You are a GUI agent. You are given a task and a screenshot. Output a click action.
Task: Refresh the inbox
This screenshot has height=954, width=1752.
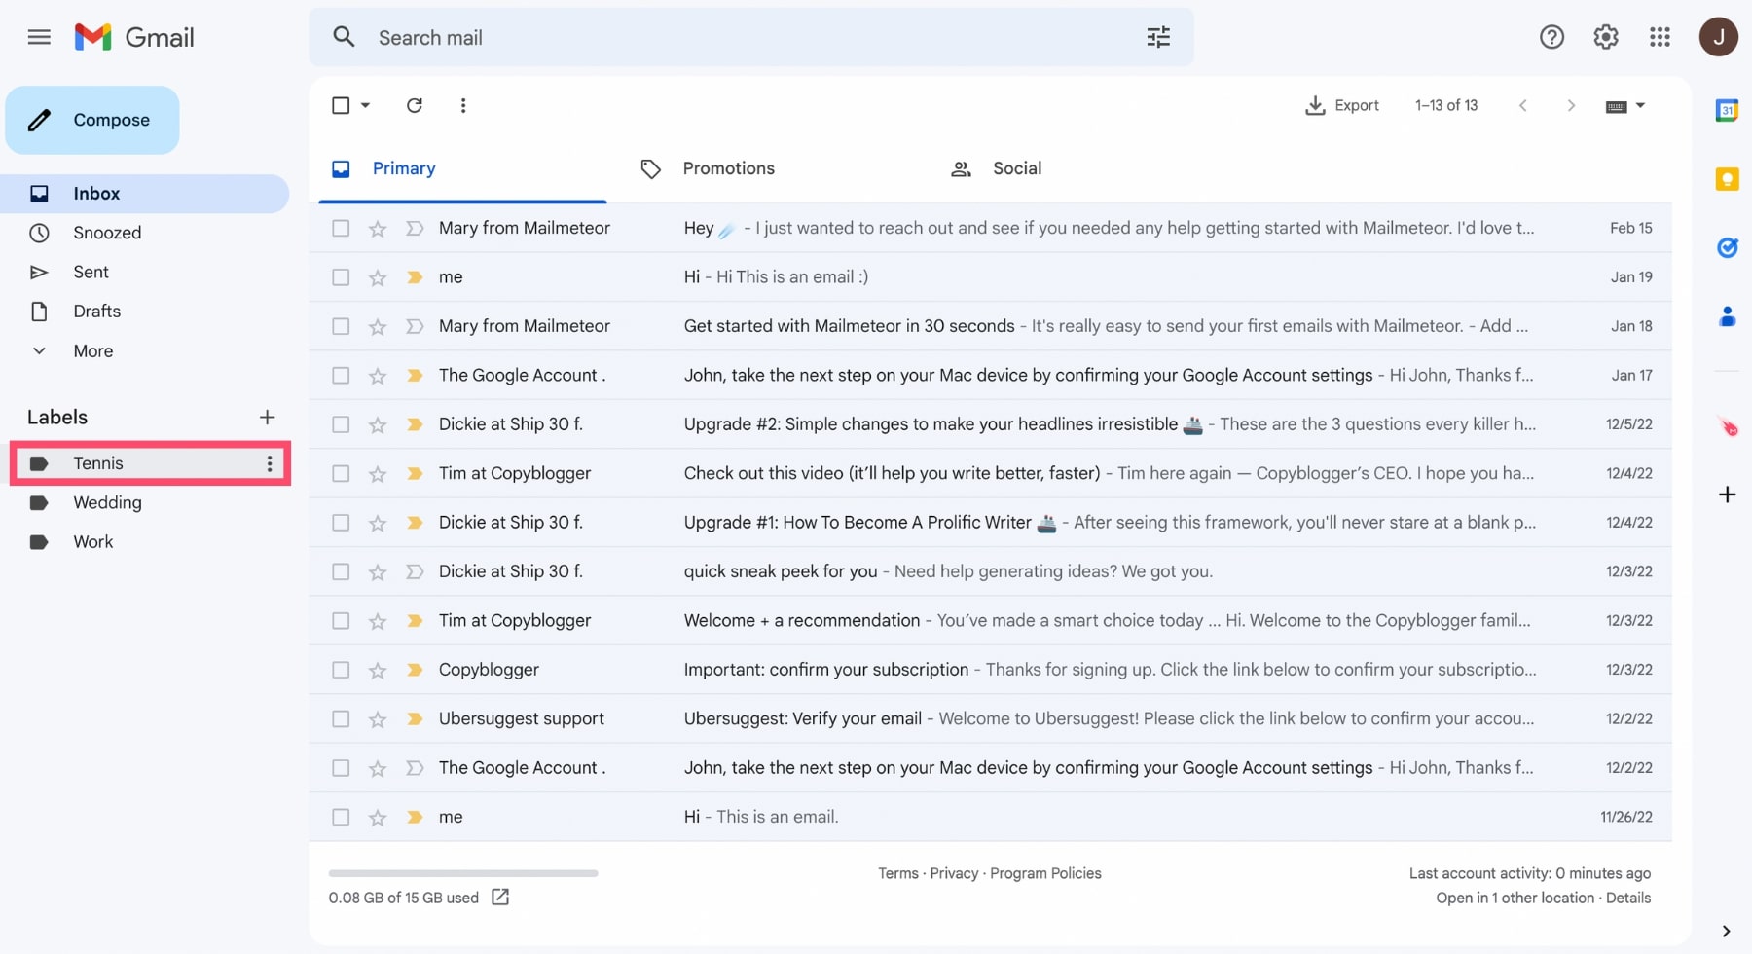tap(415, 105)
